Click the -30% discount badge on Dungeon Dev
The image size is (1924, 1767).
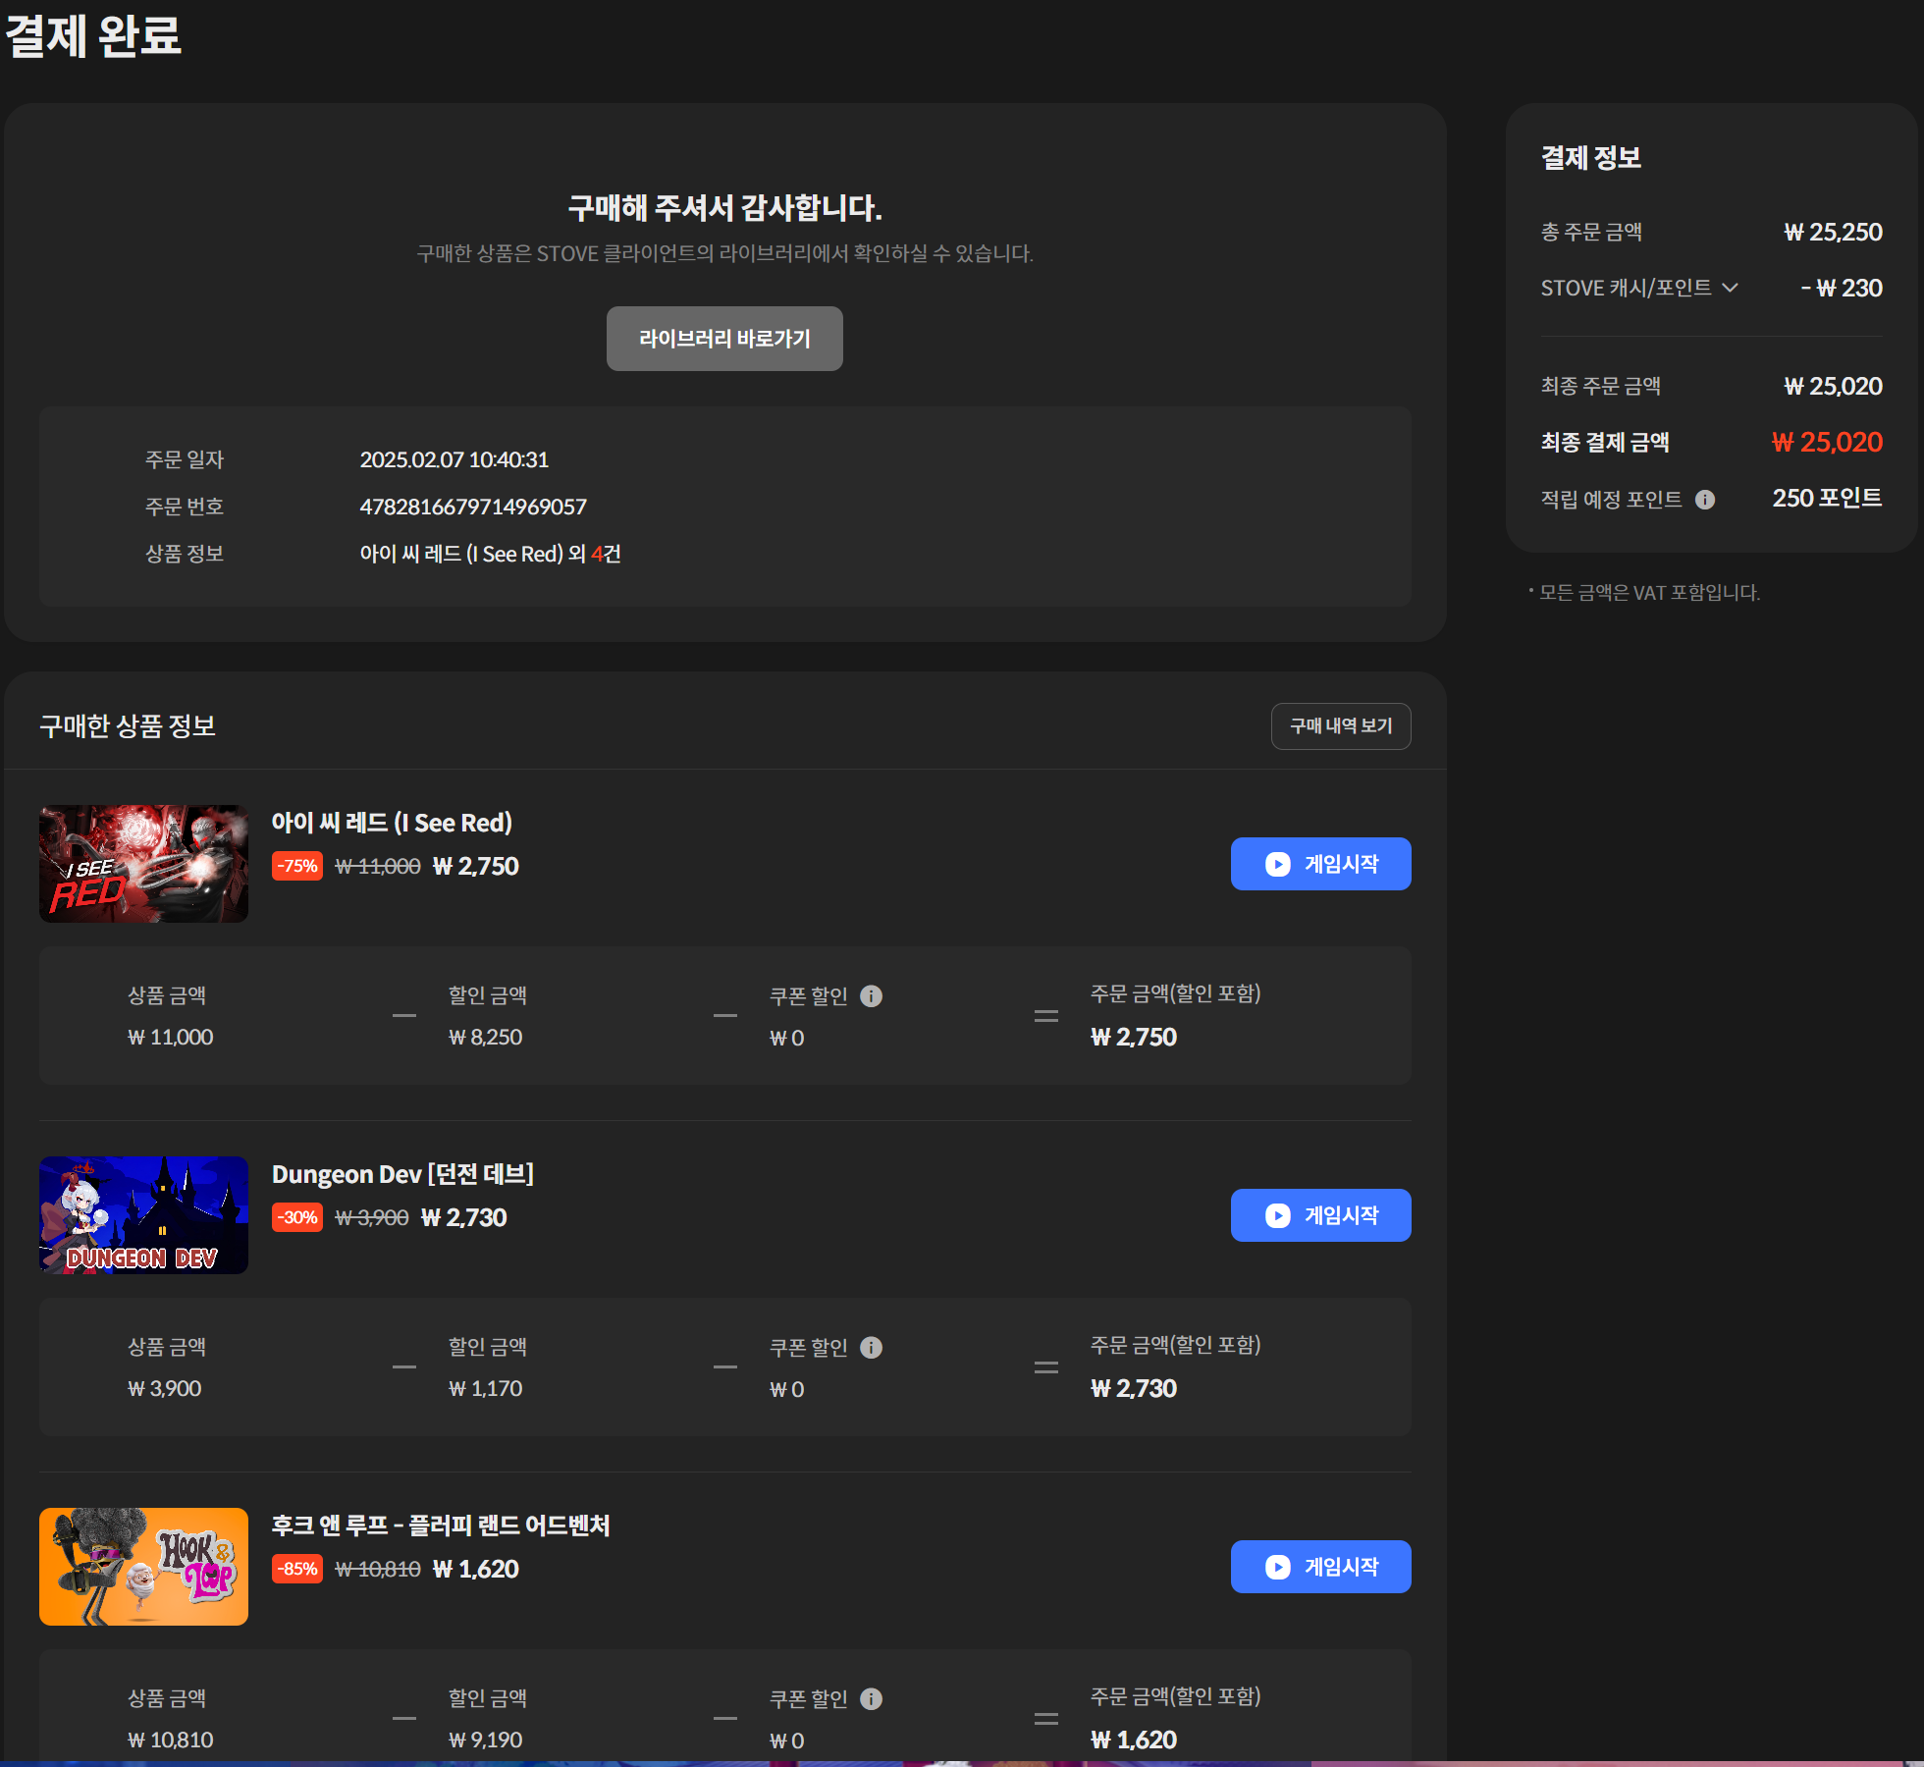point(296,1217)
